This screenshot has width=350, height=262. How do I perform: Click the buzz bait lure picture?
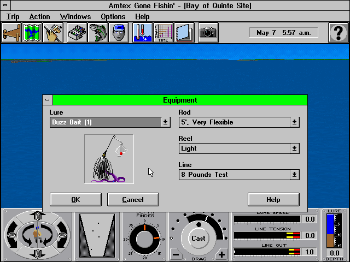point(109,159)
